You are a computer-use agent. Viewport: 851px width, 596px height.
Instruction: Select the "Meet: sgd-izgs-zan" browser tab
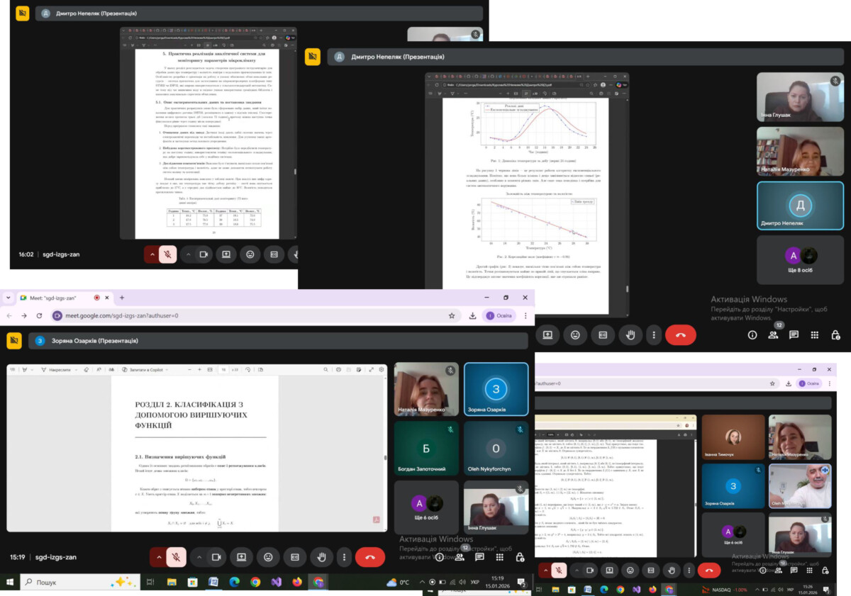tap(57, 298)
